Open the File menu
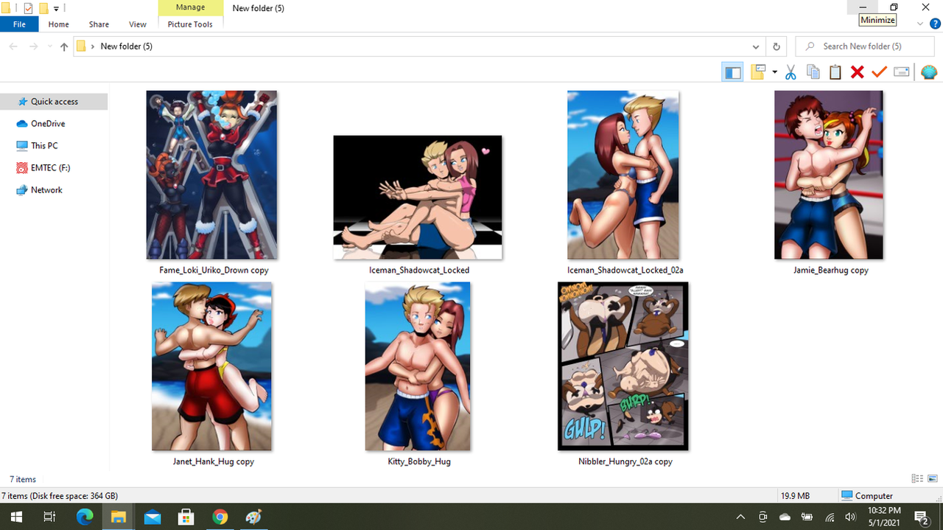Screen dimensions: 943x530 point(19,24)
